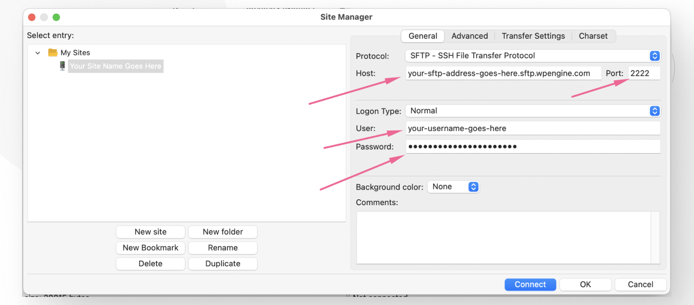Close the Site Manager window
Image resolution: width=694 pixels, height=305 pixels.
pos(32,17)
